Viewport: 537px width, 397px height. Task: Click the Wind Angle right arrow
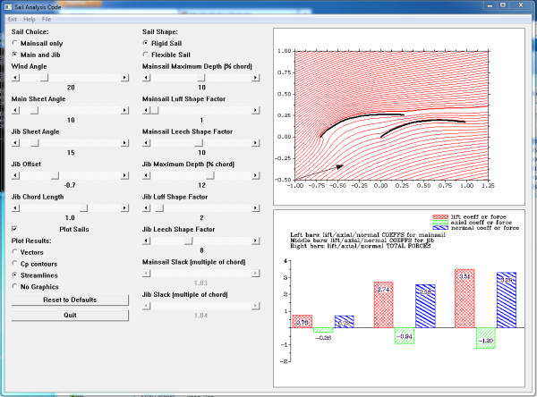tap(125, 78)
